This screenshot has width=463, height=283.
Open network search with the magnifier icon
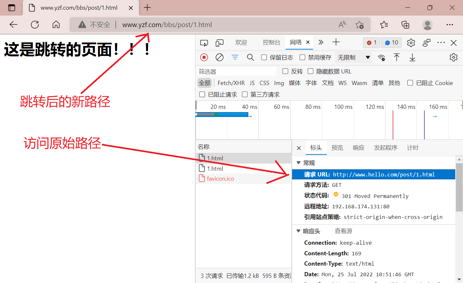pyautogui.click(x=251, y=57)
